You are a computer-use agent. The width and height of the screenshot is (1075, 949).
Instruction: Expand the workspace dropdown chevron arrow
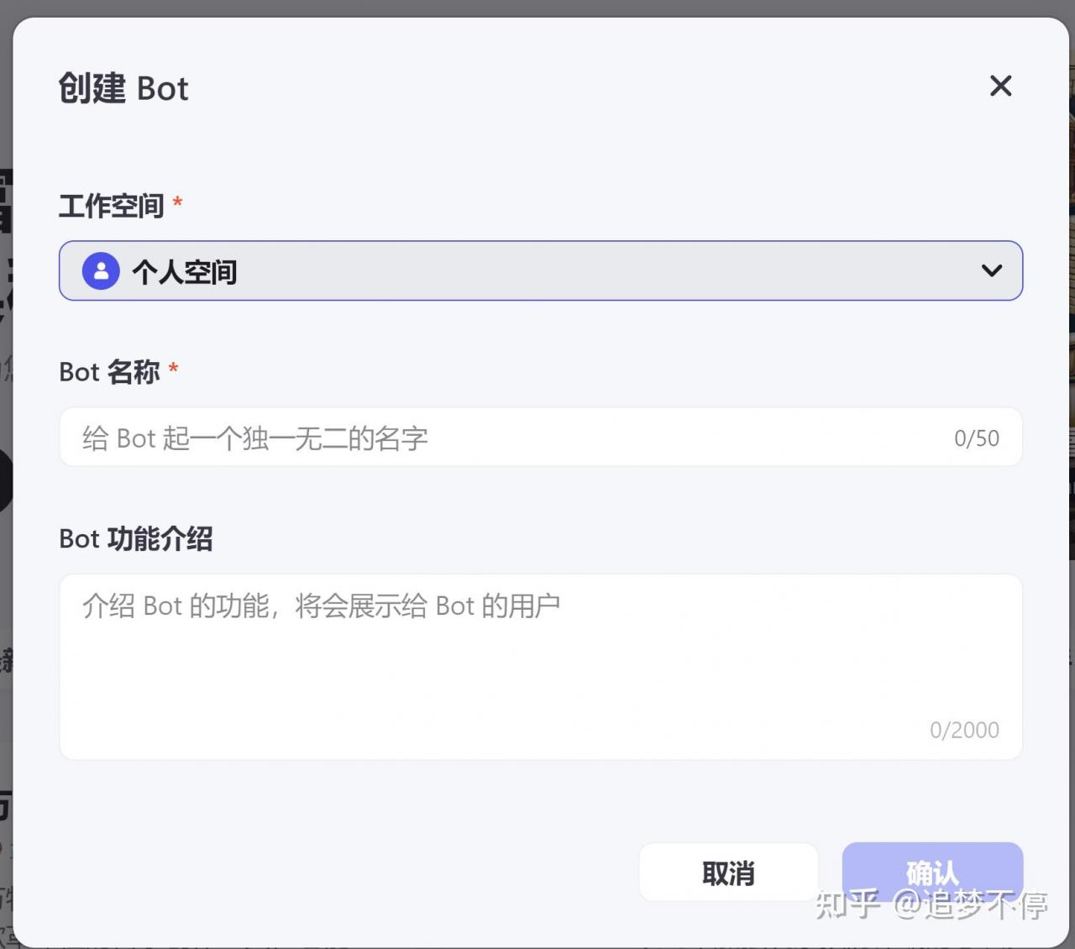coord(992,270)
